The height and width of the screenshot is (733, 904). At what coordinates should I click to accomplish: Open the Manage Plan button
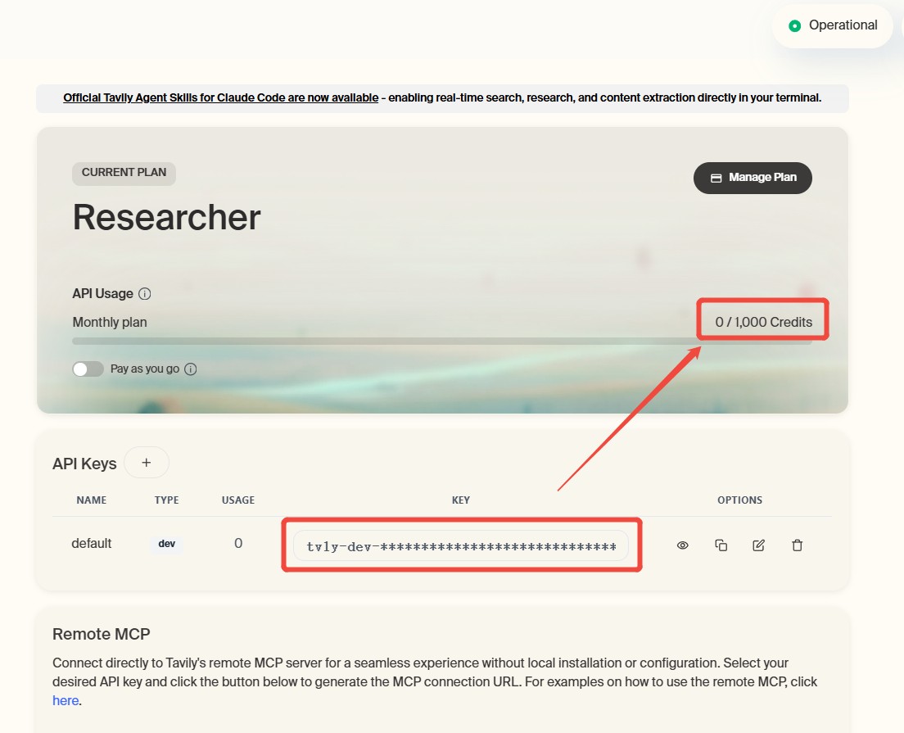click(x=753, y=178)
